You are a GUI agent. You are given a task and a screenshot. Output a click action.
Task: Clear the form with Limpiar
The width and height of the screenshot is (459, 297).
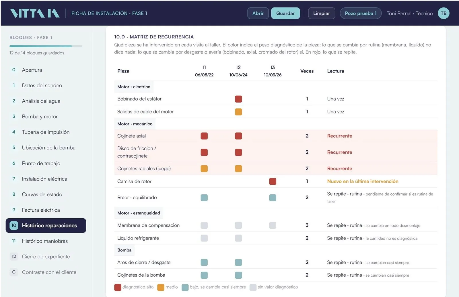point(321,13)
